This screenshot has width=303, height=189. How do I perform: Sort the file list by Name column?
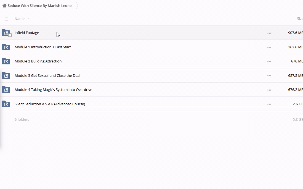(19, 19)
